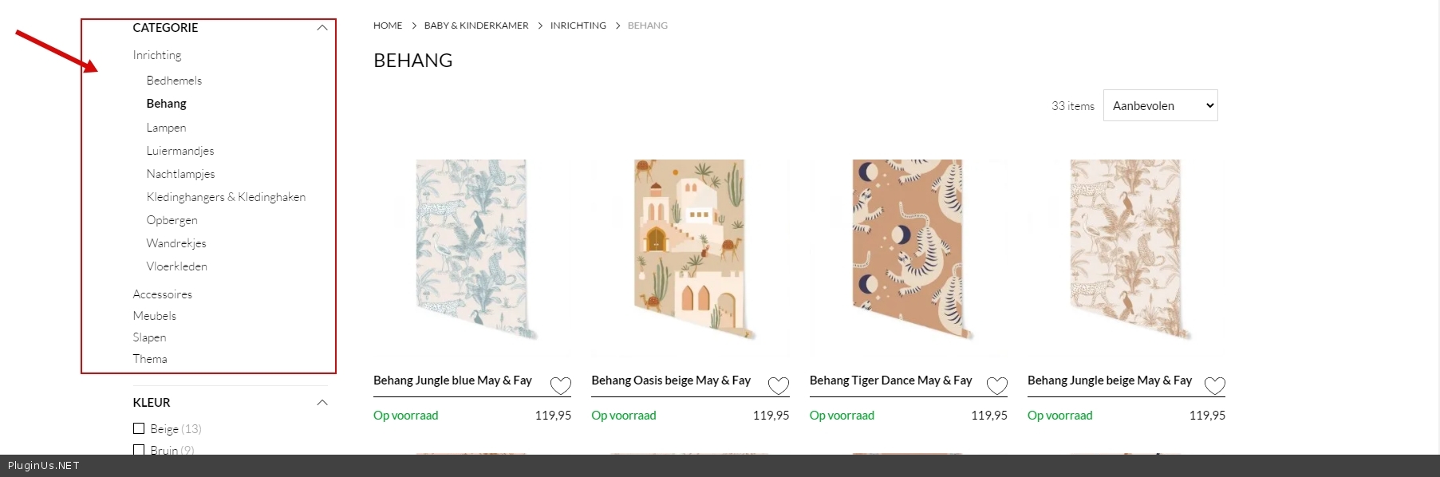This screenshot has height=477, width=1440.
Task: Enable the Bruin color filter checkbox
Action: 139,450
